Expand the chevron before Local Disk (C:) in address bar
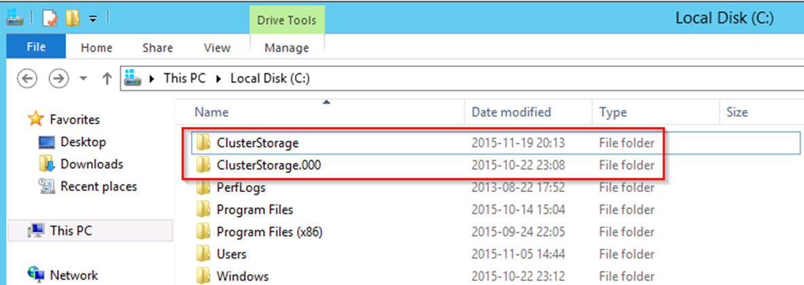Viewport: 804px width, 285px height. pyautogui.click(x=218, y=79)
